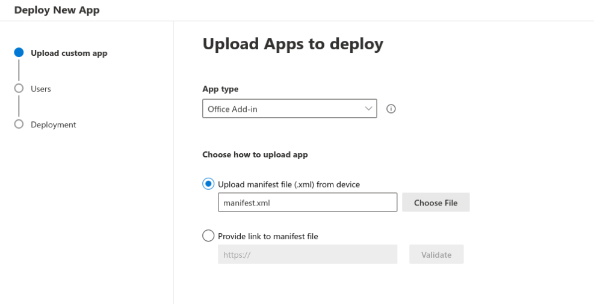Click the chevron arrow in App type box
The image size is (594, 304).
[368, 109]
